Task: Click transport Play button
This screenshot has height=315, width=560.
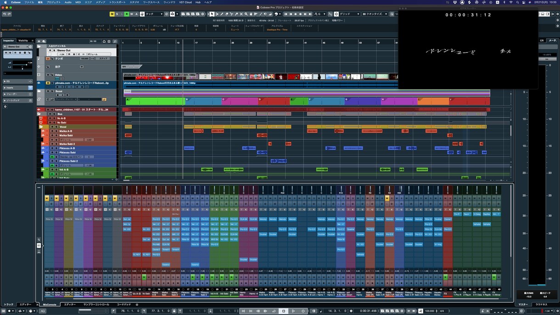Action: coord(293,311)
